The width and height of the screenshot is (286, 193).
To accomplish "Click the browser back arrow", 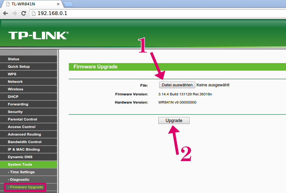I will point(5,13).
